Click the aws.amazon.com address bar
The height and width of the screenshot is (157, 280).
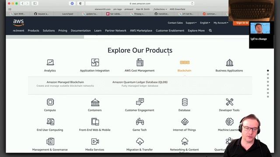[x=140, y=3]
